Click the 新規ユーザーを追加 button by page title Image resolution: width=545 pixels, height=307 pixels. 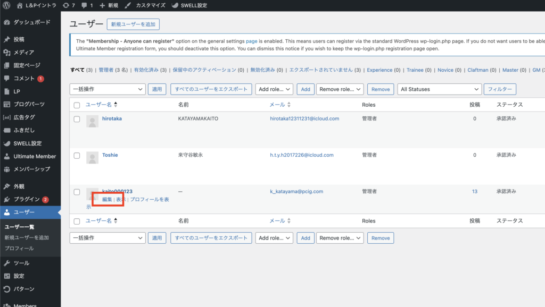133,24
